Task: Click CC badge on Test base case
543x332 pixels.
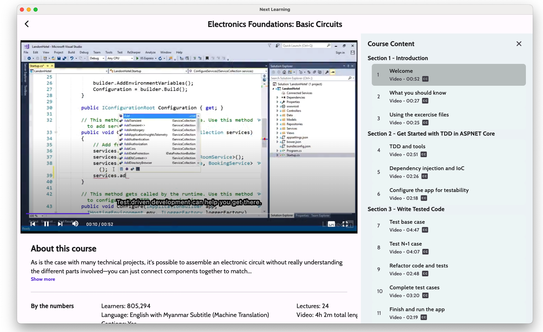Action: (x=425, y=230)
